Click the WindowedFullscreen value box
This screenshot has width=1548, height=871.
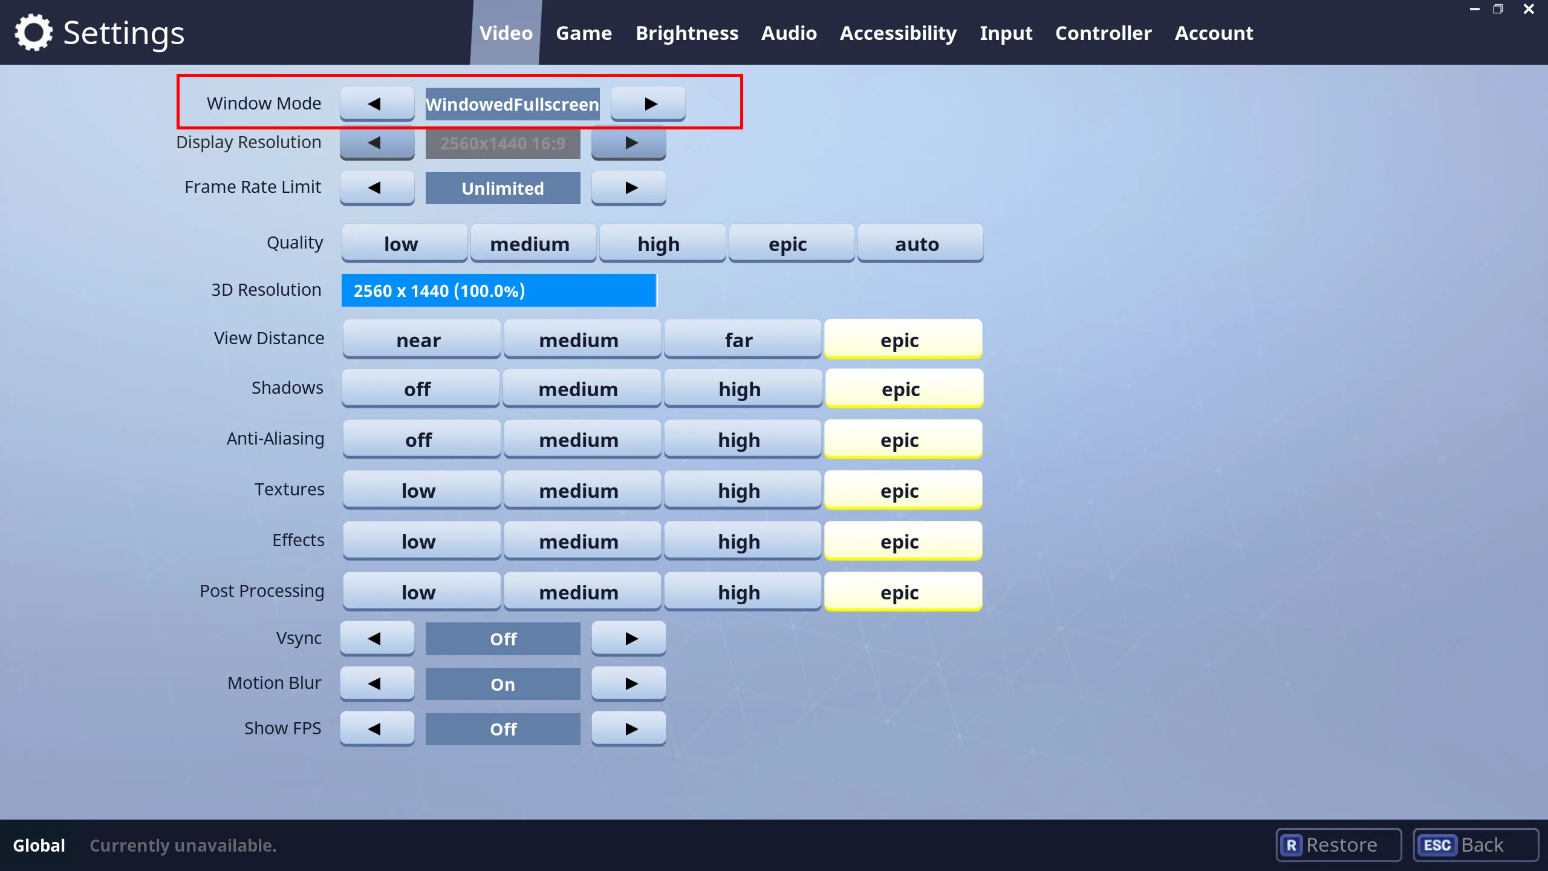point(512,104)
